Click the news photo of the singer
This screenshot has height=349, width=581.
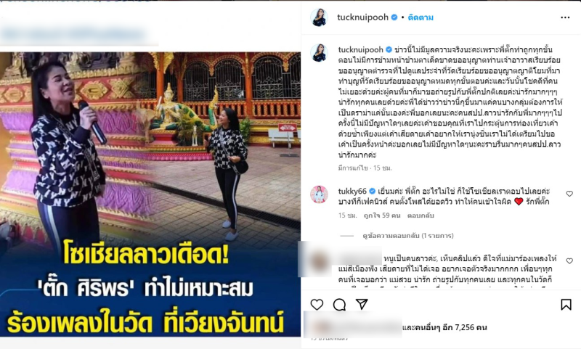(x=150, y=194)
